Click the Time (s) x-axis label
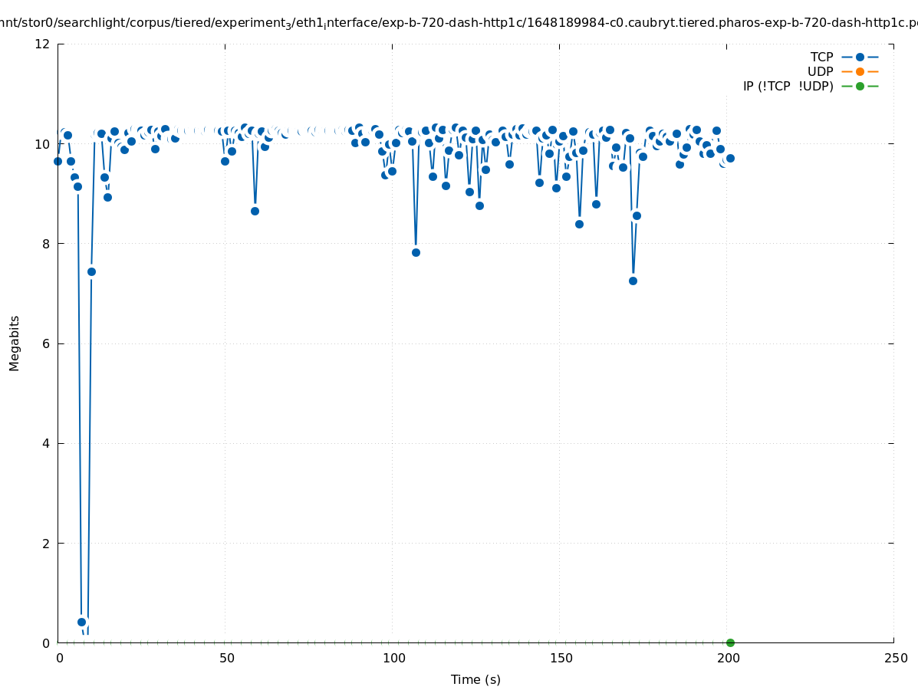Viewport: 918px width, 690px height. [475, 679]
